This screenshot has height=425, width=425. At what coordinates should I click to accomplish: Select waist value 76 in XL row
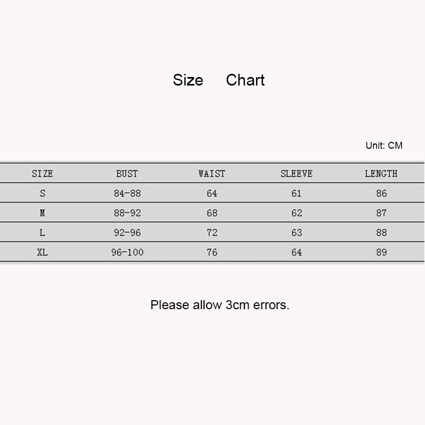tap(212, 252)
